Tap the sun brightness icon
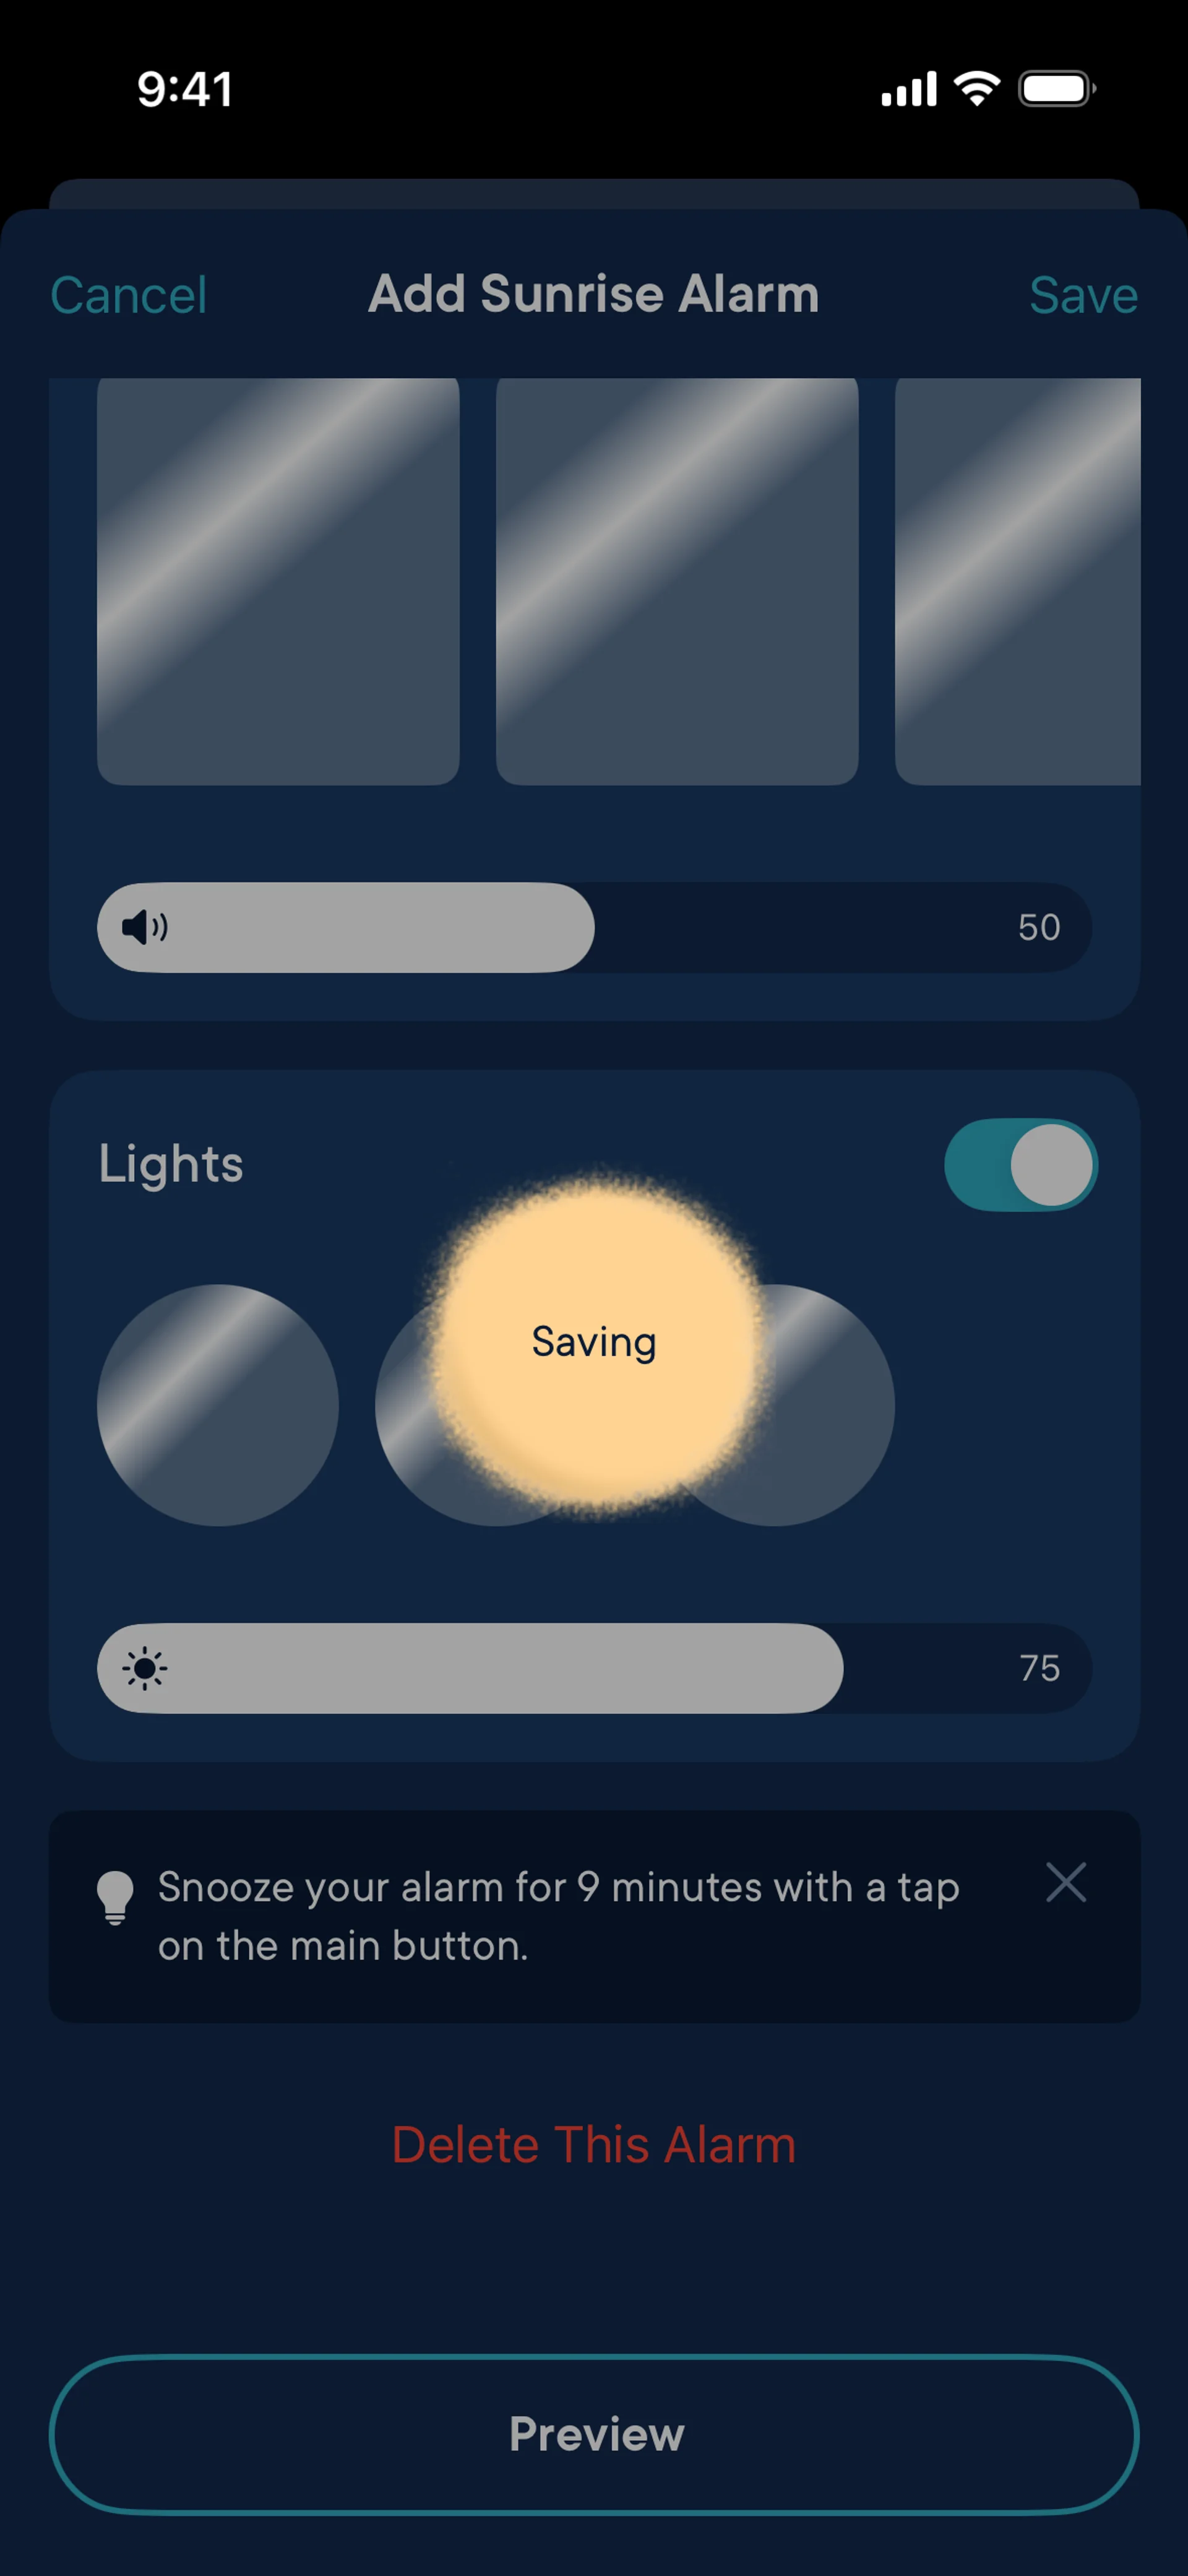The width and height of the screenshot is (1188, 2576). tap(144, 1668)
